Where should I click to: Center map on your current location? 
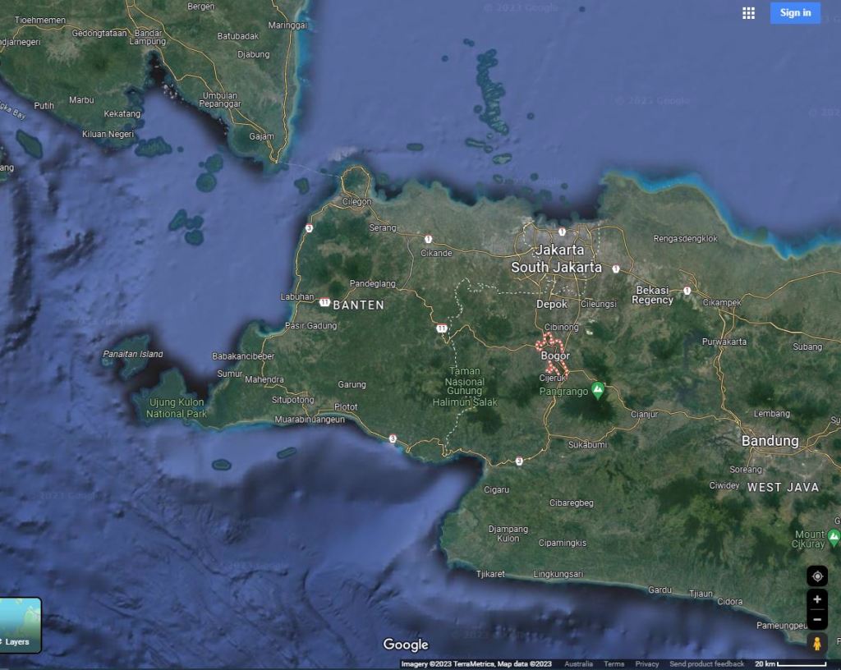point(816,576)
